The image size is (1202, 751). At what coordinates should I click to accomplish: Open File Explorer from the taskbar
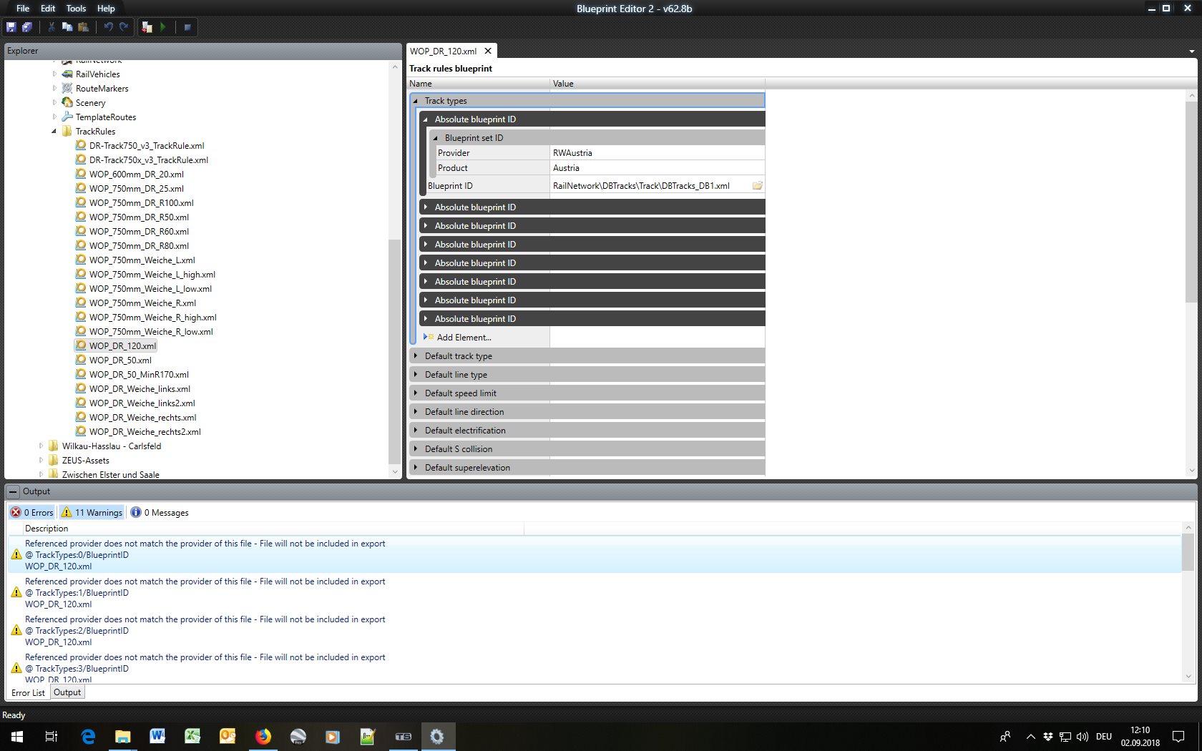coord(123,736)
